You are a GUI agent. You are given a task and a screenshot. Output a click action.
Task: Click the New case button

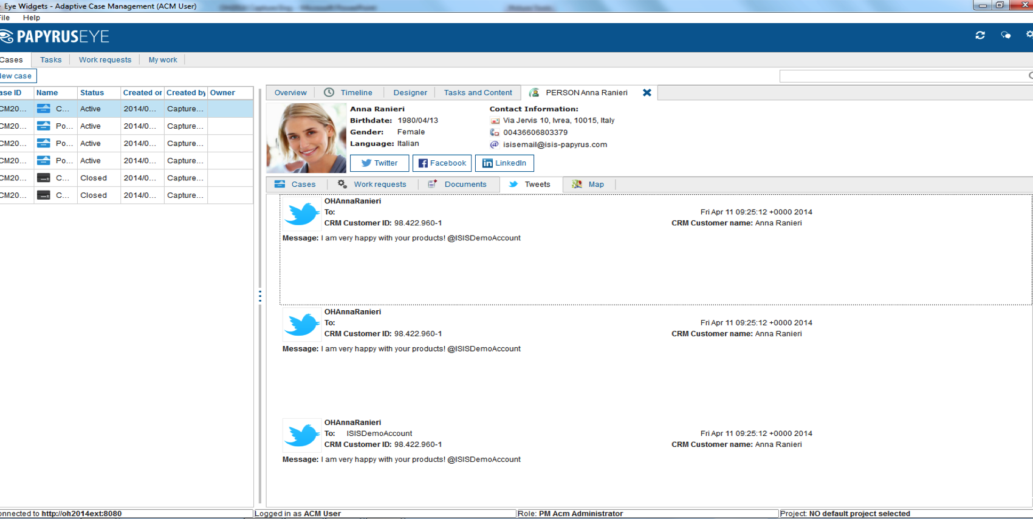point(16,76)
